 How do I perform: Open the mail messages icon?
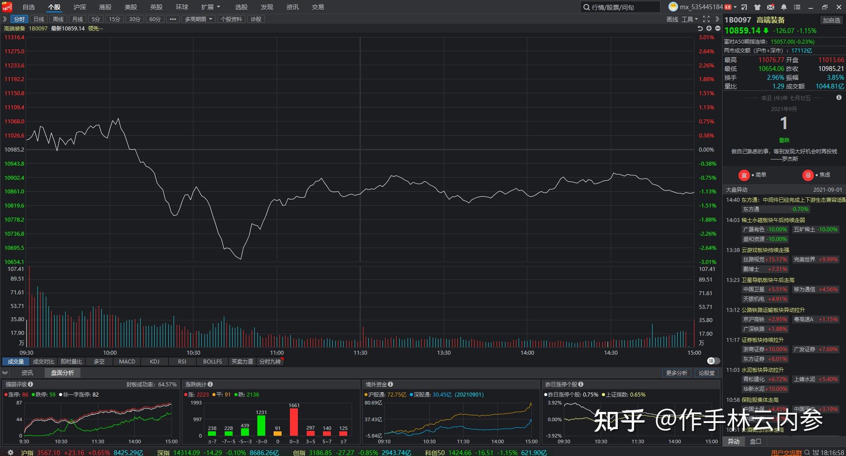[771, 7]
